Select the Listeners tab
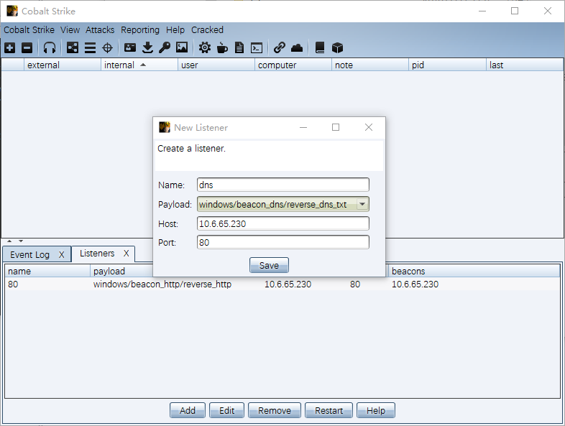The image size is (565, 426). coord(97,254)
